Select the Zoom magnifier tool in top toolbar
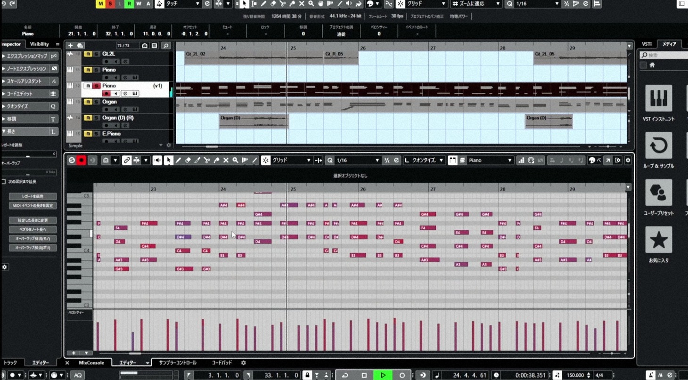688x380 pixels. [x=311, y=4]
